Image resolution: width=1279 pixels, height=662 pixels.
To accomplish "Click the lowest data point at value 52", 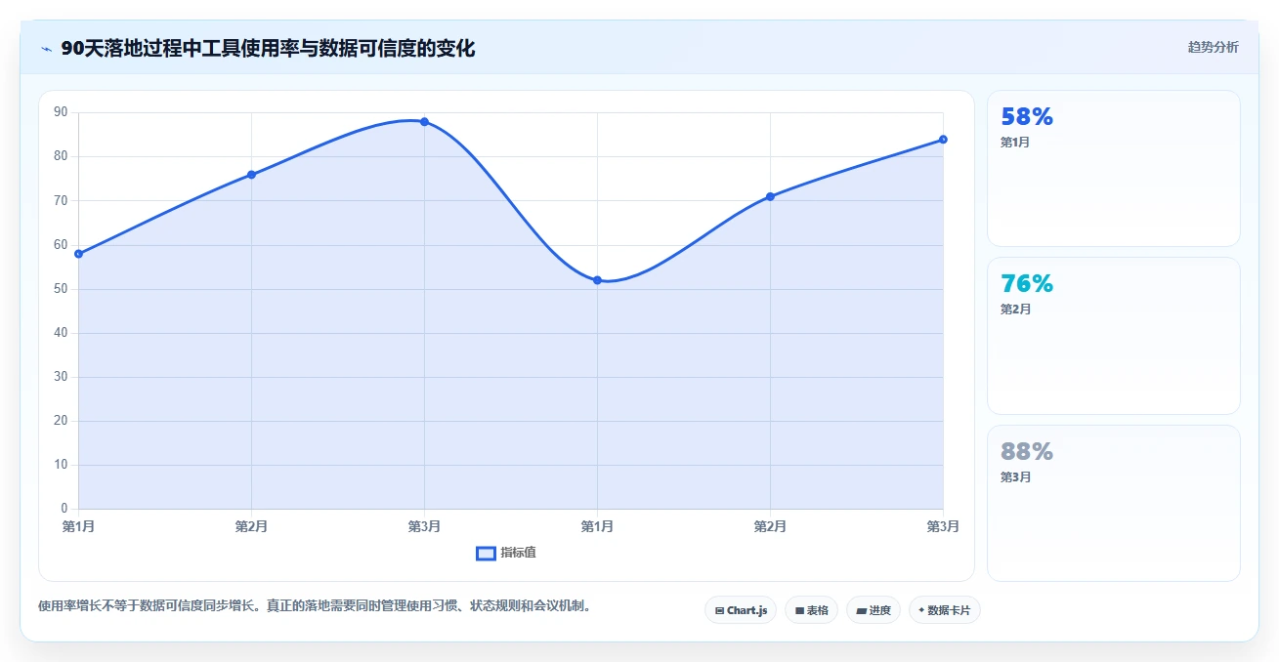I will (597, 280).
